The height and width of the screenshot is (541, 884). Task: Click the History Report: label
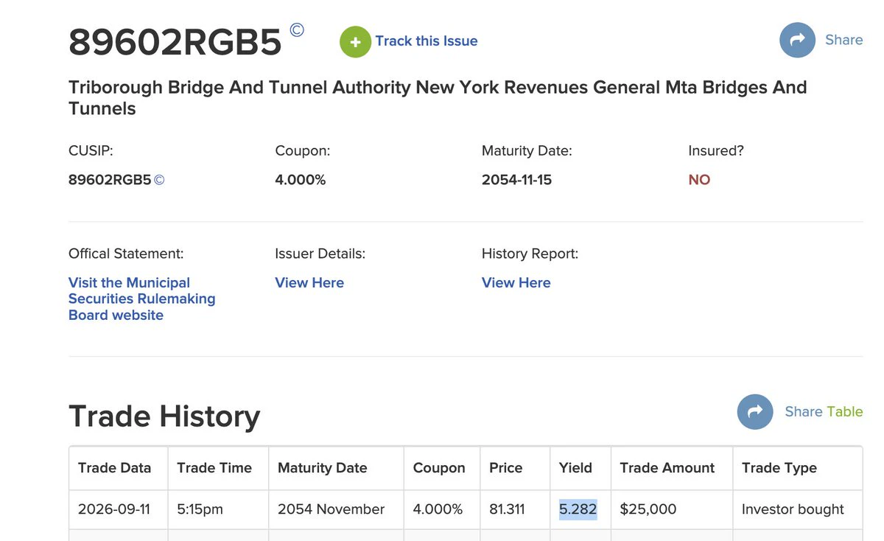coord(530,254)
